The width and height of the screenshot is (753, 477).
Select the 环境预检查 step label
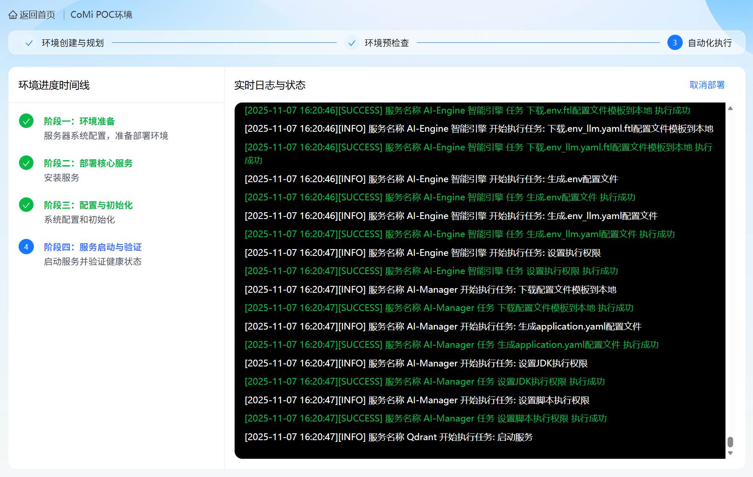click(x=387, y=43)
